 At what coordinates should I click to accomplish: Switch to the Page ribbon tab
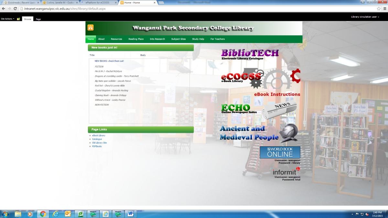(38, 19)
